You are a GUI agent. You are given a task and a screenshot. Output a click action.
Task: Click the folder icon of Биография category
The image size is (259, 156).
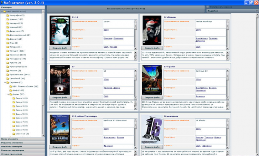(8, 15)
